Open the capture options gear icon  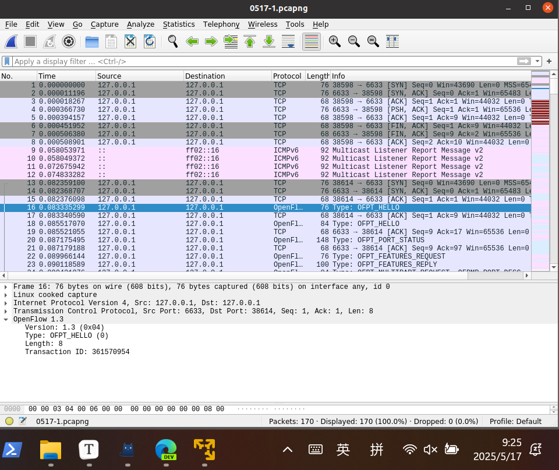(69, 41)
